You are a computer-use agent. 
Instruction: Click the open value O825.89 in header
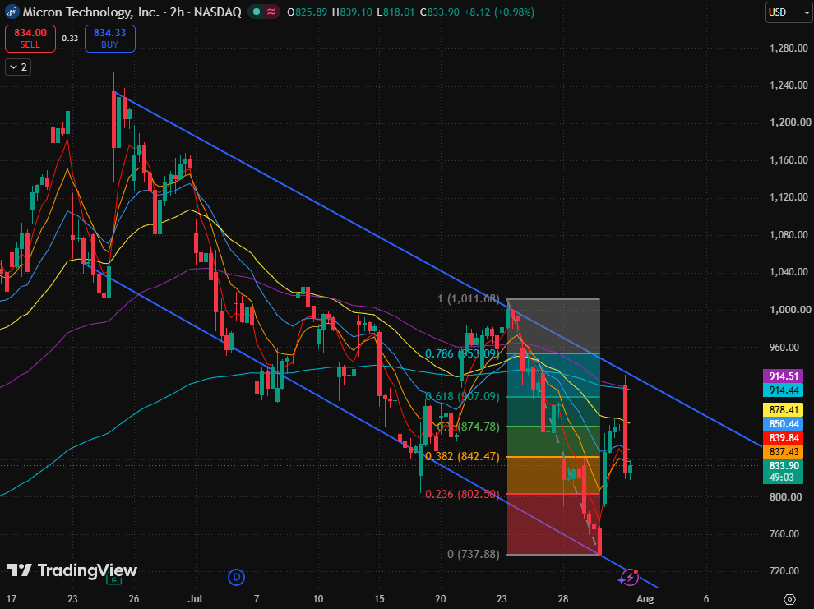point(308,12)
